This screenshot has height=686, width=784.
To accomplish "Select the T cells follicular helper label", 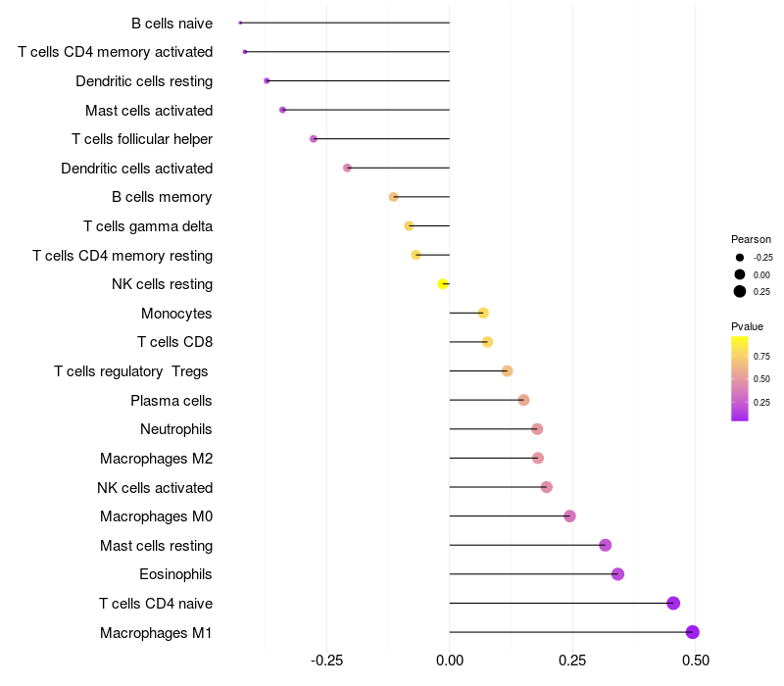I will point(142,139).
